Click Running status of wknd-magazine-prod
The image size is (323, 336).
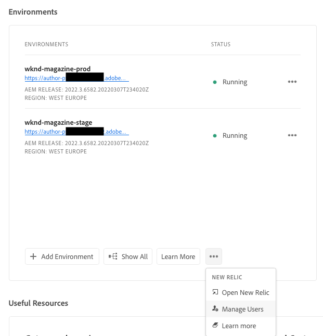click(x=235, y=82)
